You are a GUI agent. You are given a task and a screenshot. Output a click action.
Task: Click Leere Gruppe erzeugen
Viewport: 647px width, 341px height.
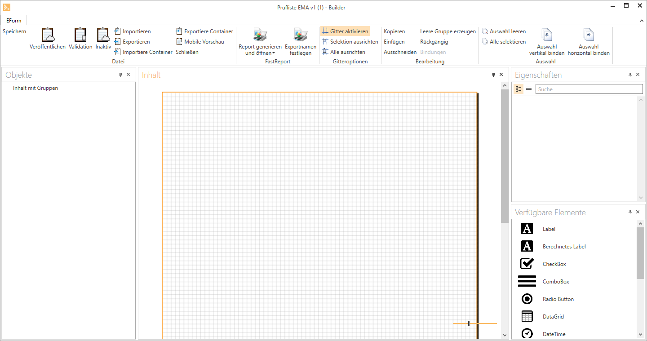coord(448,31)
